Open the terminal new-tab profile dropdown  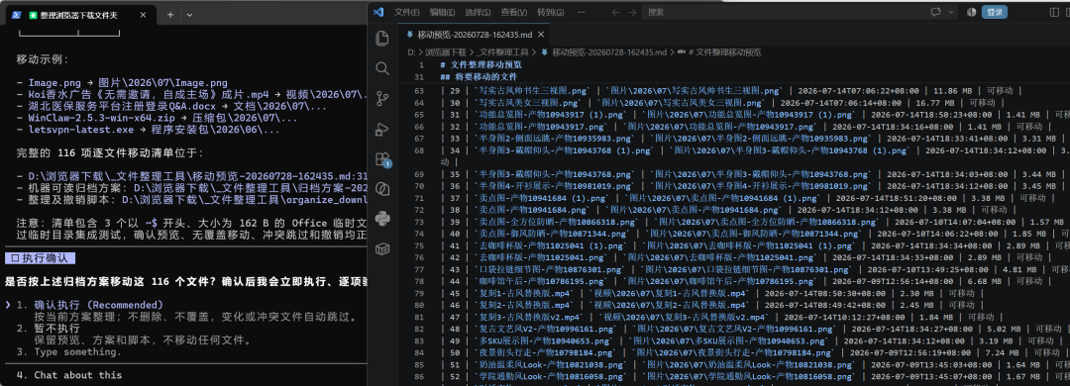pos(189,14)
